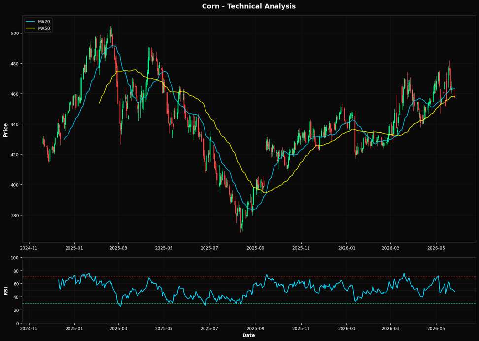The image size is (479, 341).
Task: Click the 20 tick on RSI axis
Action: coord(17,310)
